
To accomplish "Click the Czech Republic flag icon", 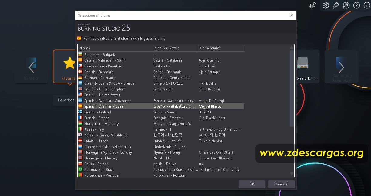I will 80,66.
